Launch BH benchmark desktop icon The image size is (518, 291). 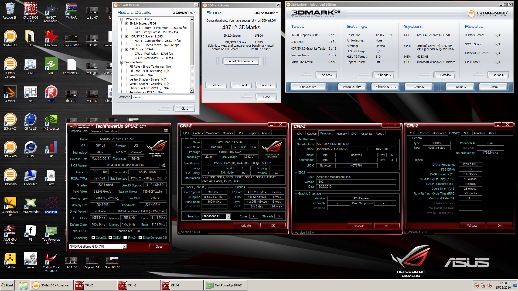[x=30, y=93]
